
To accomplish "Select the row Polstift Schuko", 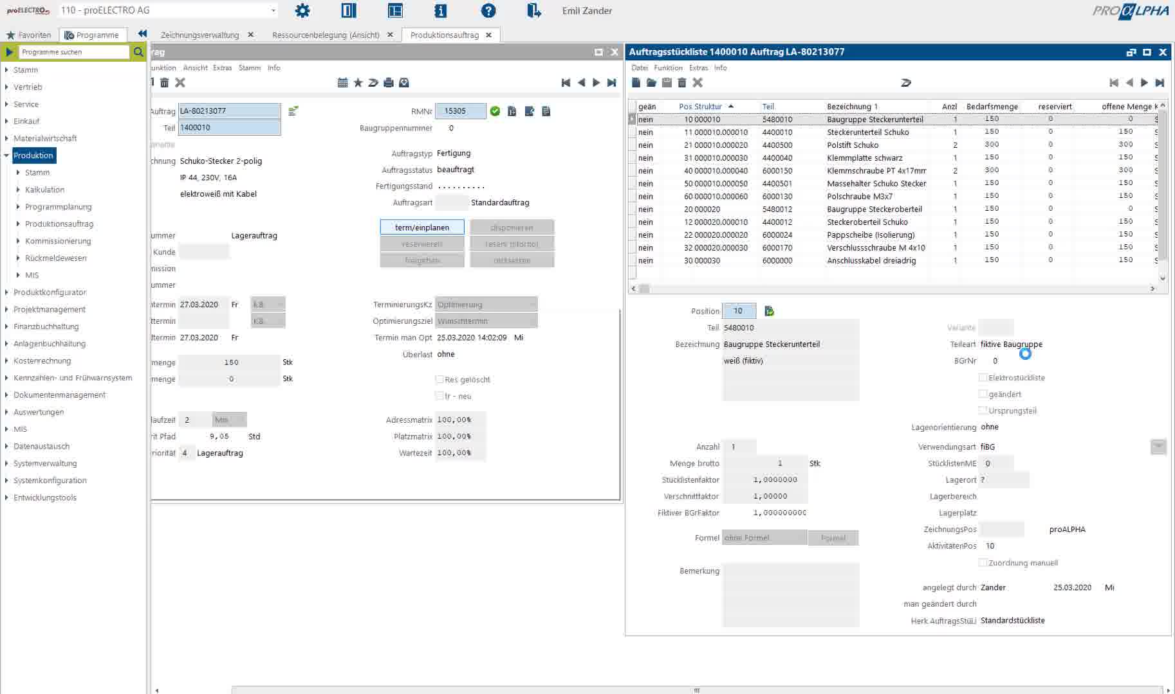I will tap(897, 145).
